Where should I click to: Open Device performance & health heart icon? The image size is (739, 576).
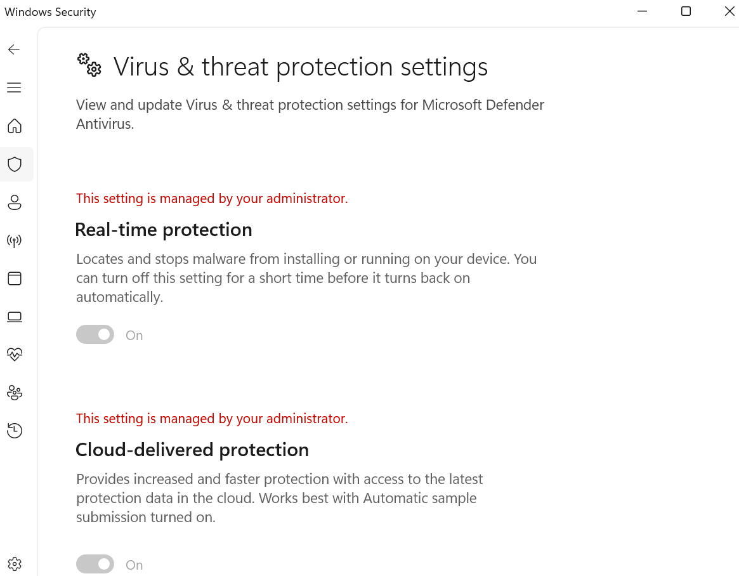(15, 355)
